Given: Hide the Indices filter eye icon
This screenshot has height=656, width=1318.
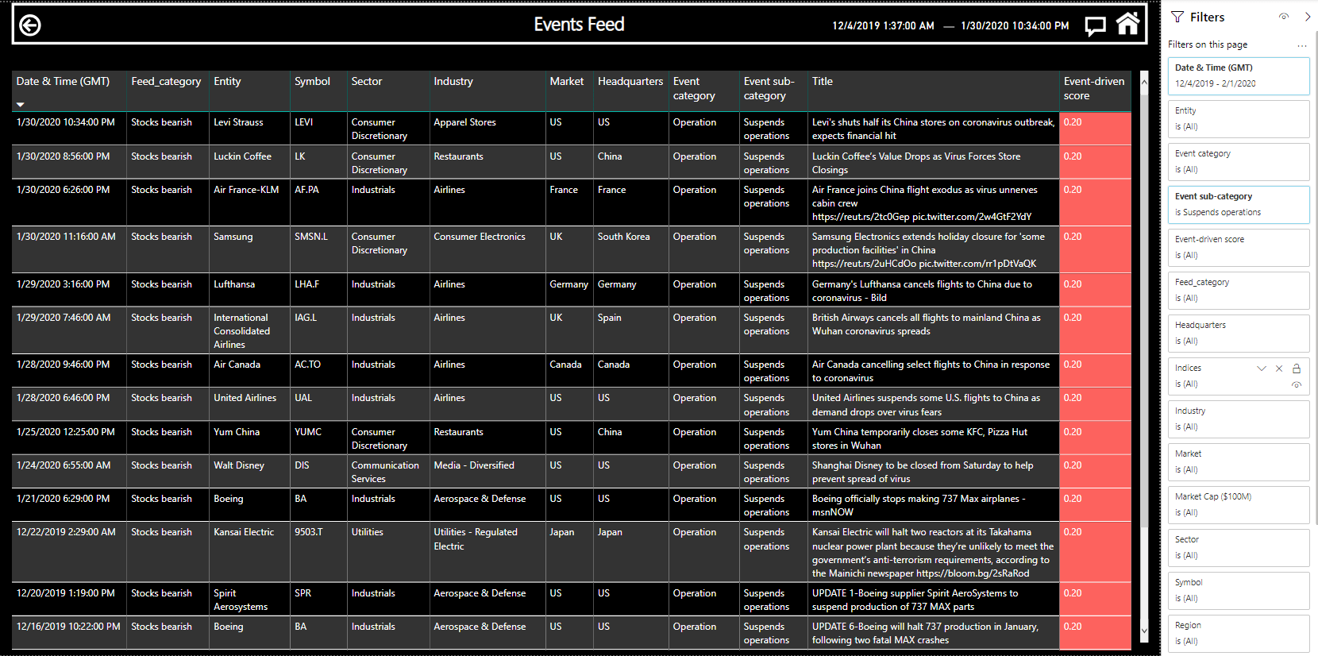Looking at the screenshot, I should tap(1297, 385).
